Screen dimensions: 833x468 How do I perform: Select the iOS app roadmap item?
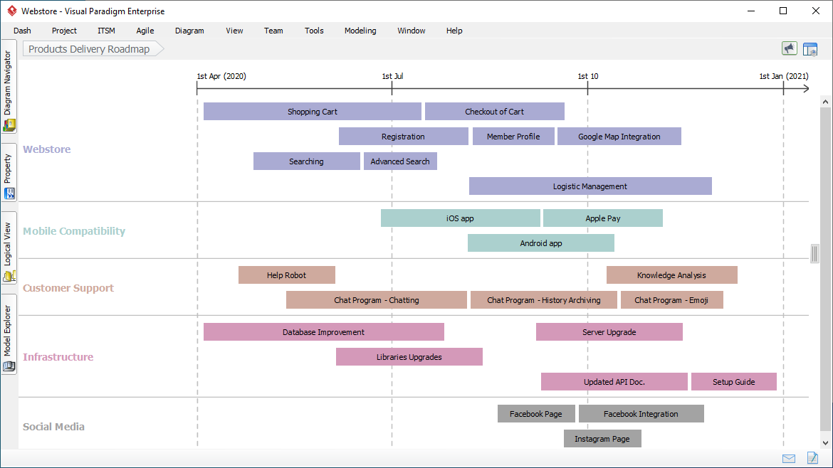point(460,218)
